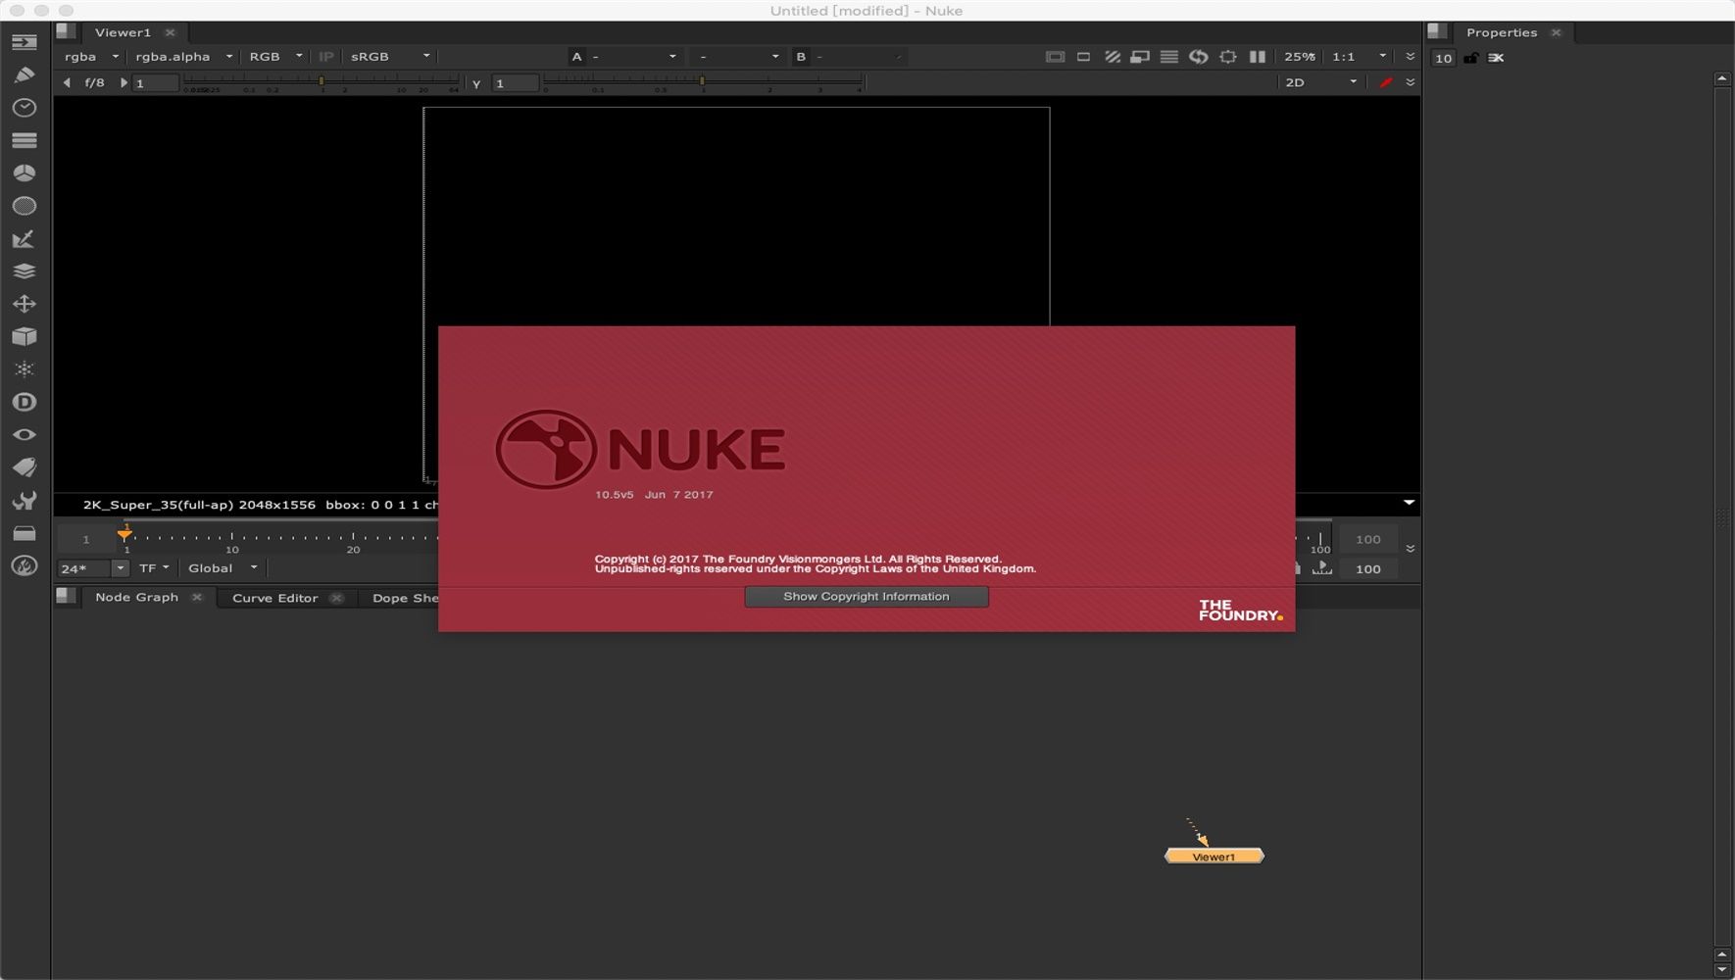Viewport: 1735px width, 980px height.
Task: Decrease gain with left arrow
Action: click(x=67, y=83)
